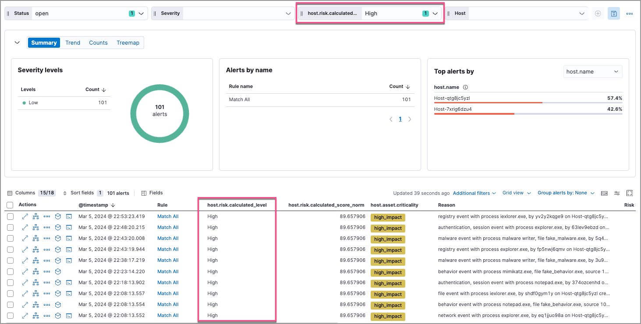Add a new filter with the plus icon
This screenshot has height=324, width=641.
point(598,13)
